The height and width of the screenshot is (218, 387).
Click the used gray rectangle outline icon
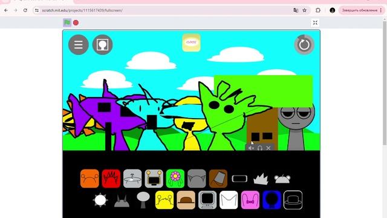point(239,179)
